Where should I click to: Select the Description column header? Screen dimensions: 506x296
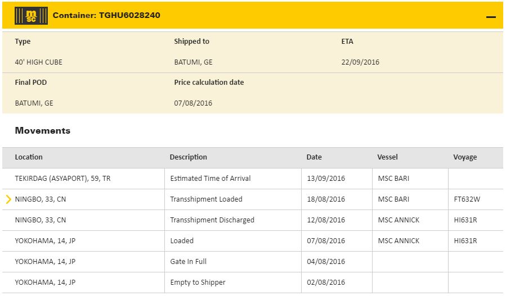[x=188, y=157]
